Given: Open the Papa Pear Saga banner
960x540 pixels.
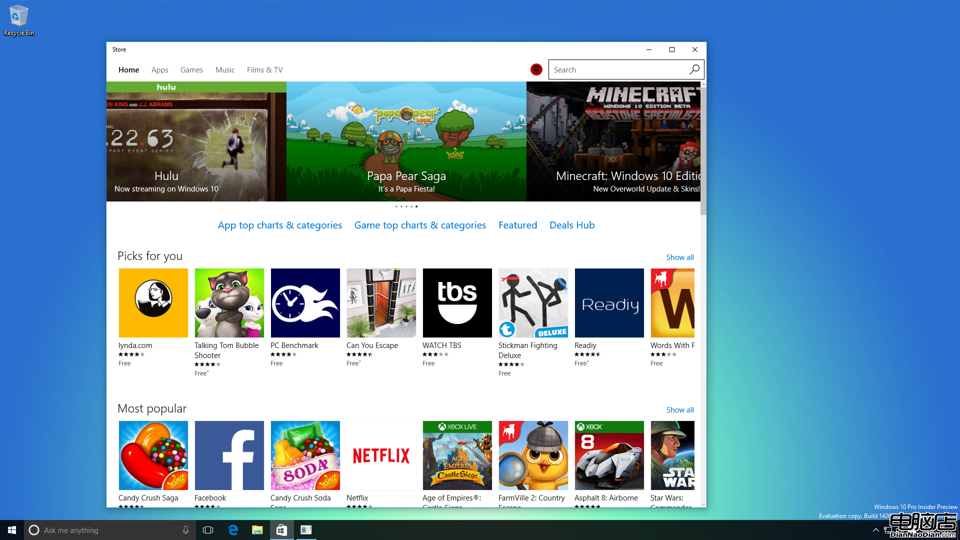Looking at the screenshot, I should [x=406, y=141].
